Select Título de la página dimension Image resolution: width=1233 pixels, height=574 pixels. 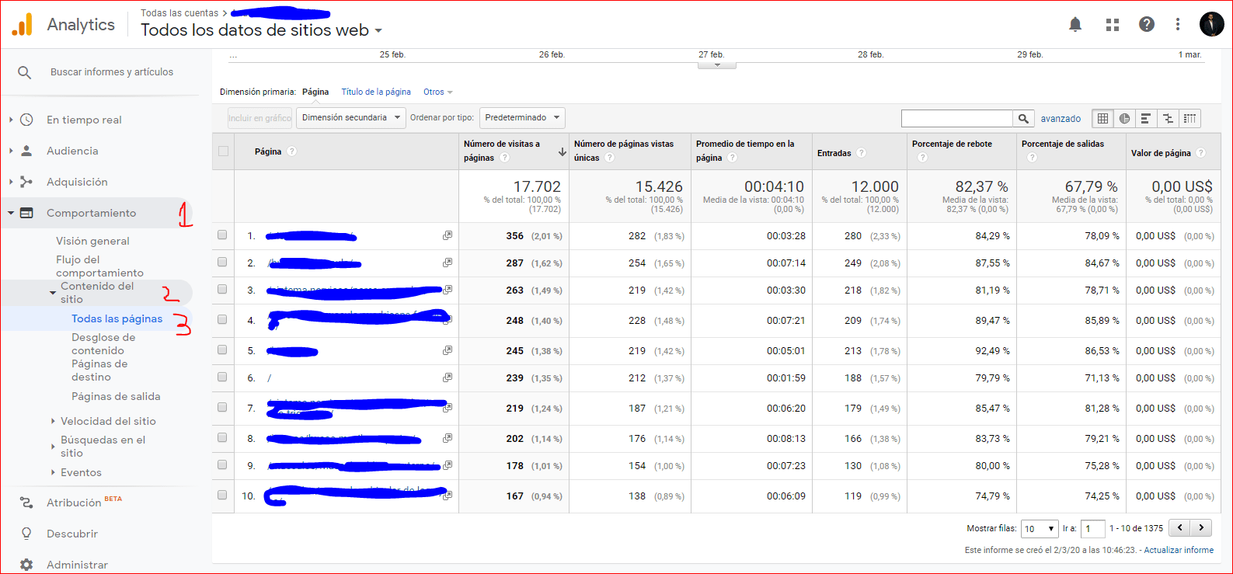pyautogui.click(x=376, y=92)
